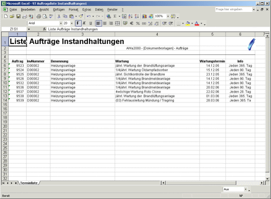Expand the Name Box Z1S1 dropdown
Viewport: 271px width, 199px height.
coord(29,29)
